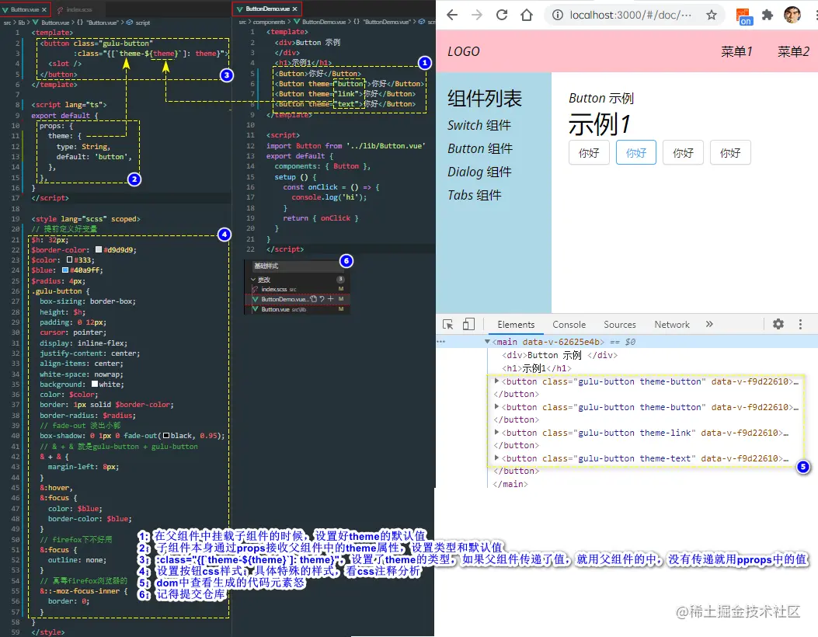The height and width of the screenshot is (637, 818).
Task: Open the browser home page
Action: (x=527, y=15)
